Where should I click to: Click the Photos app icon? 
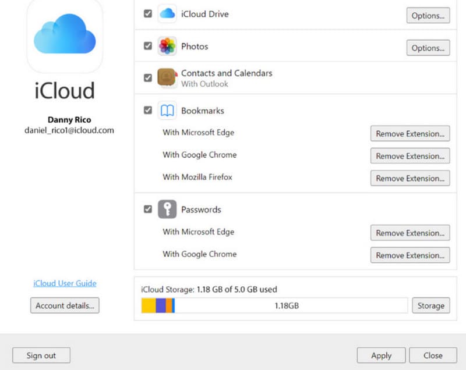pos(167,47)
